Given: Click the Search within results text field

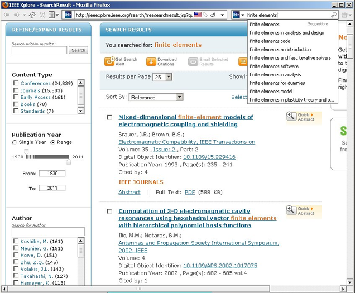Looking at the screenshot, I should (x=40, y=50).
